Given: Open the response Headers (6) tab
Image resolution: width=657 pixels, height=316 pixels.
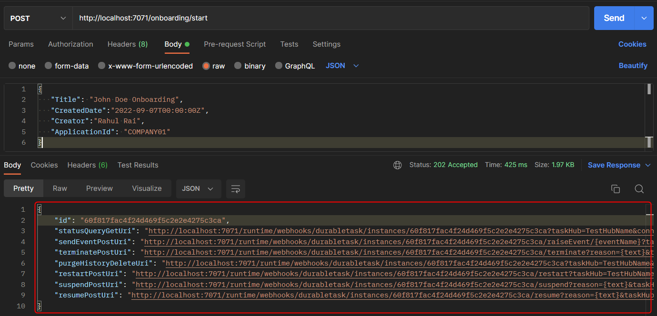Looking at the screenshot, I should pyautogui.click(x=88, y=165).
